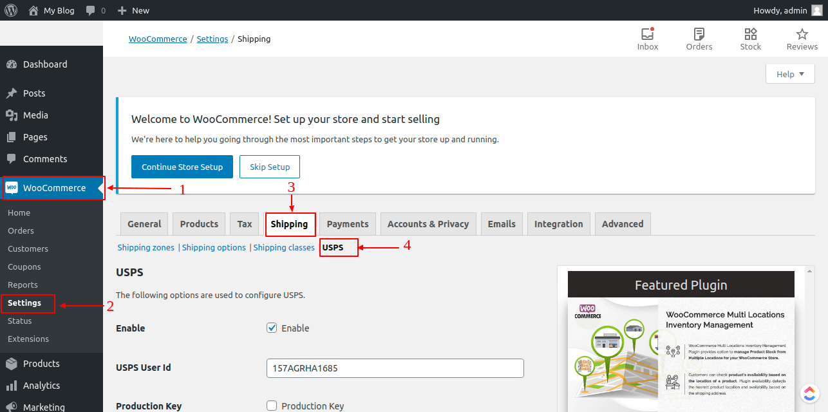Switch to the Payments tab
Viewport: 828px width, 412px height.
tap(347, 223)
